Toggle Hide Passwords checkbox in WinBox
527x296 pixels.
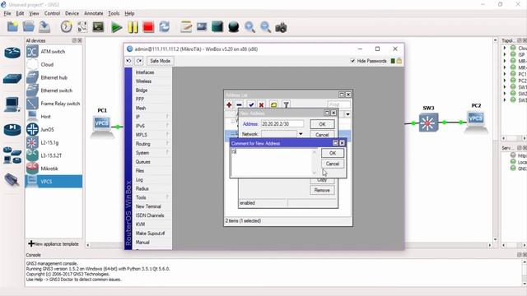pyautogui.click(x=352, y=61)
